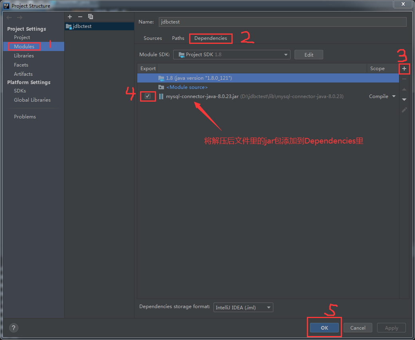Click the OK button
Screen dimensions: 415x340
[324, 328]
